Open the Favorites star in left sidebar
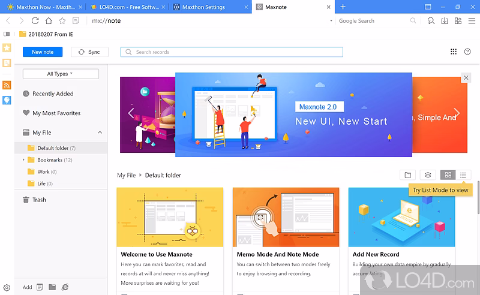 click(7, 47)
